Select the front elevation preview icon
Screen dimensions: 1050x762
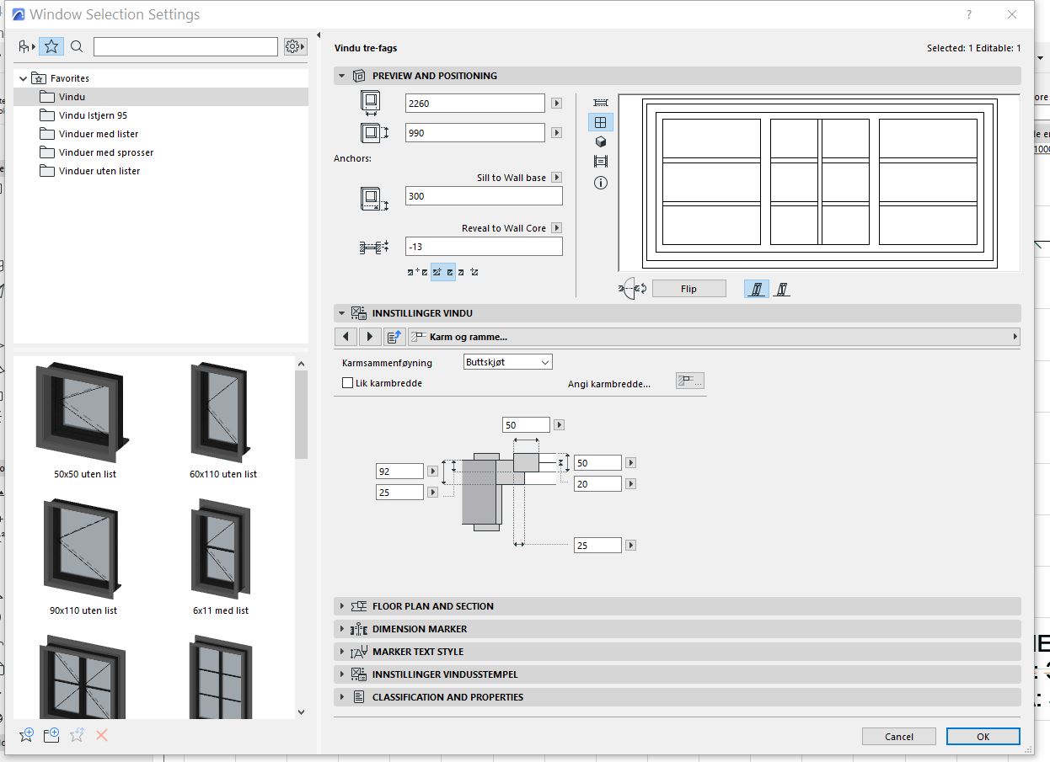point(601,122)
